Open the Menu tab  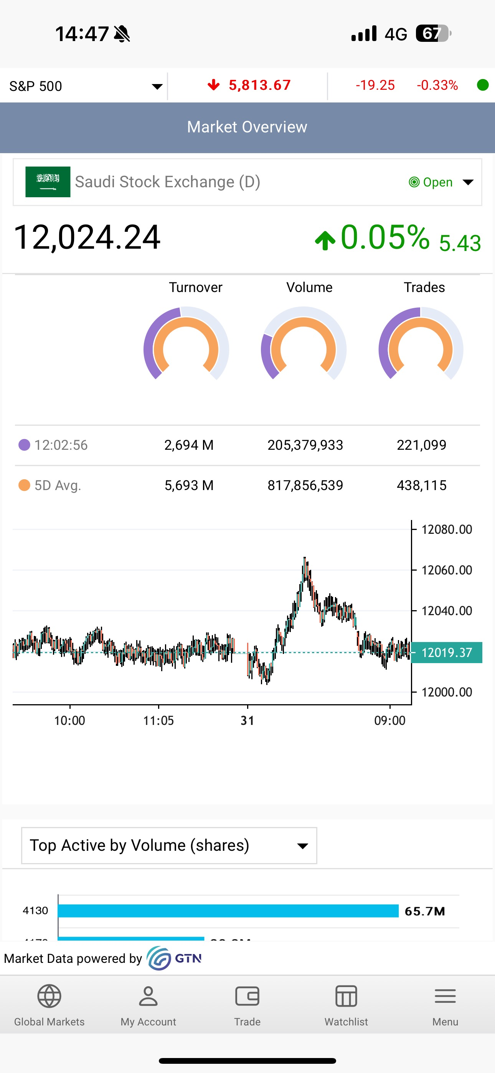445,1005
